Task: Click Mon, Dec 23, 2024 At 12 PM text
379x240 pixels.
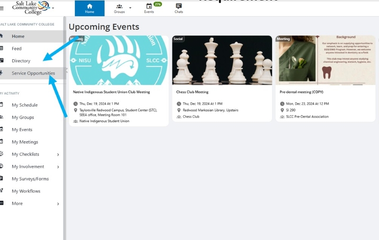Action: click(307, 103)
